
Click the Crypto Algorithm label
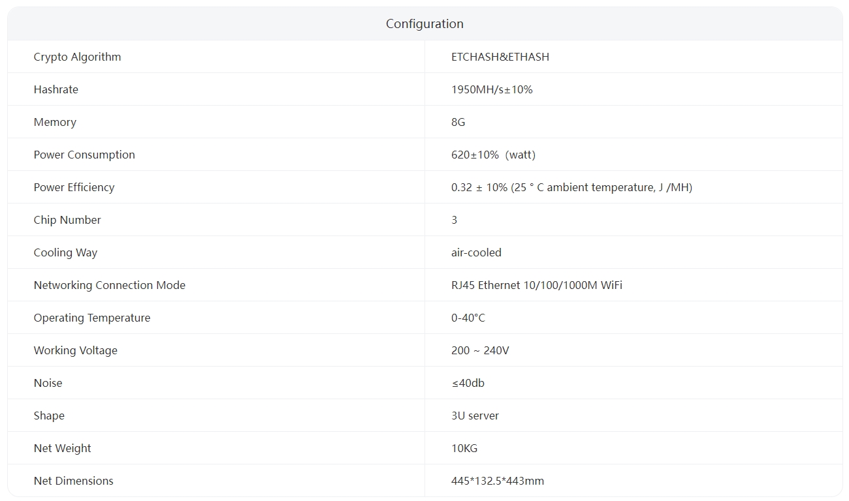pyautogui.click(x=77, y=57)
